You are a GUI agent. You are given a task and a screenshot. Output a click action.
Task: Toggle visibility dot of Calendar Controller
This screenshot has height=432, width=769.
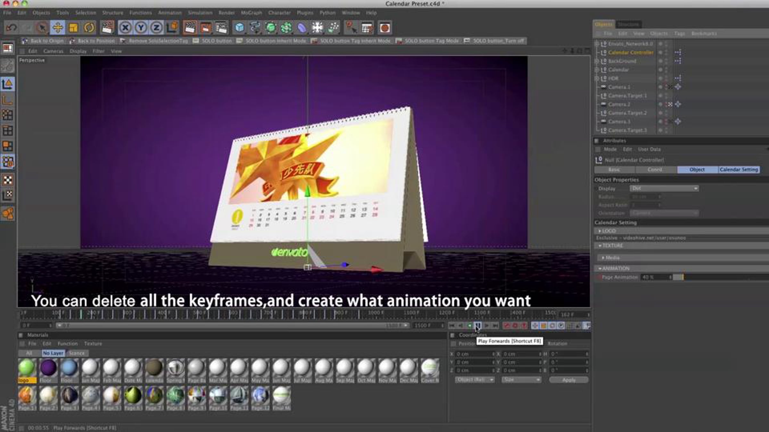click(660, 52)
